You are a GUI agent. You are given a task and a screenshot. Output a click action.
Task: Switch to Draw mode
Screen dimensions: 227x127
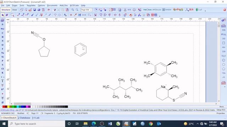[x=15, y=10]
